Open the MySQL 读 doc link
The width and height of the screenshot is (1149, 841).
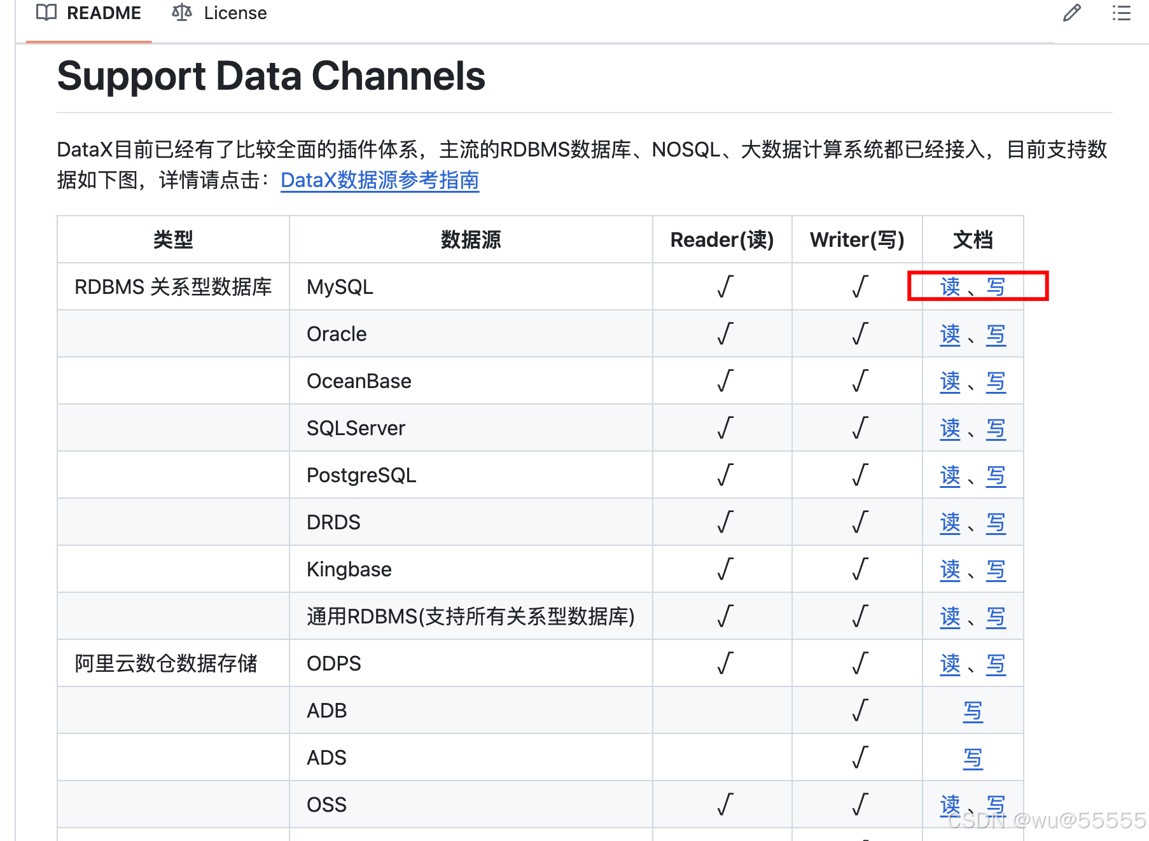click(950, 287)
